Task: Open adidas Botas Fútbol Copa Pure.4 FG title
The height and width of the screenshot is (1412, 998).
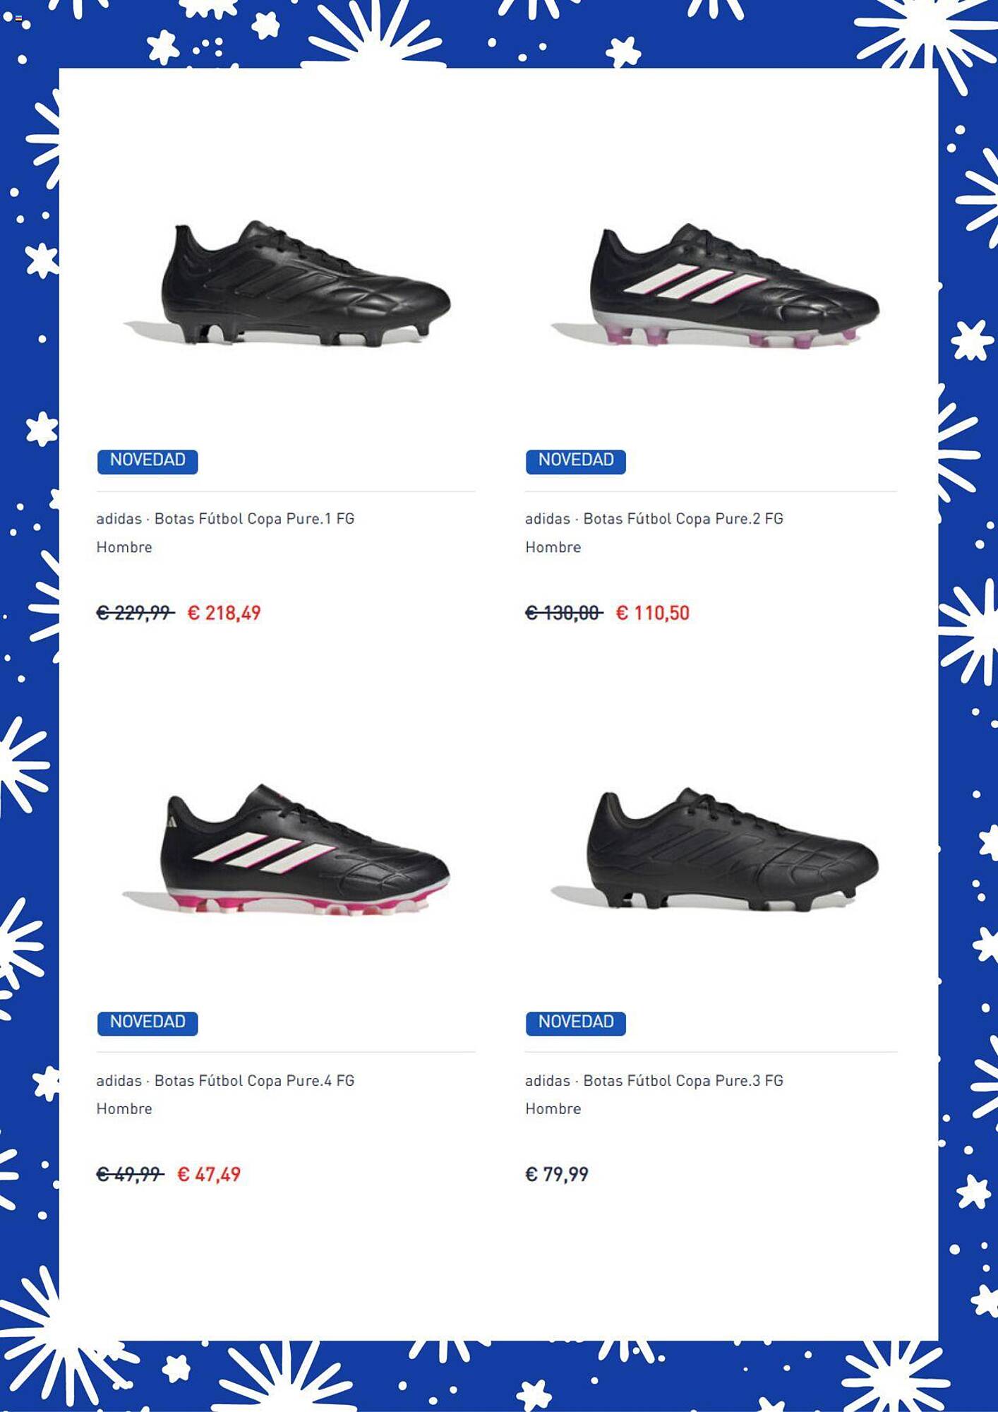Action: click(x=226, y=1081)
